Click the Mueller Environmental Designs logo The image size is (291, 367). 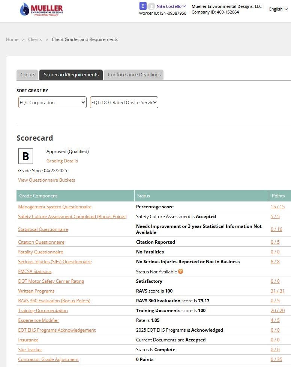[42, 9]
